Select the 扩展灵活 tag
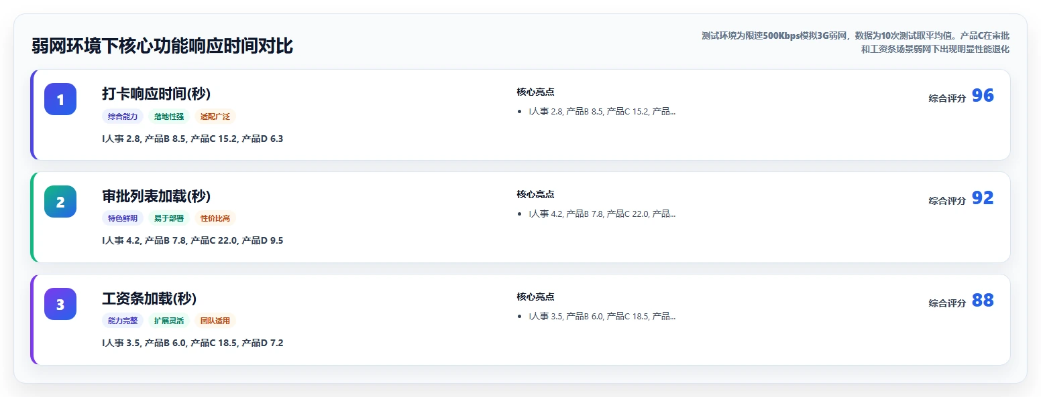This screenshot has height=397, width=1041. point(169,321)
